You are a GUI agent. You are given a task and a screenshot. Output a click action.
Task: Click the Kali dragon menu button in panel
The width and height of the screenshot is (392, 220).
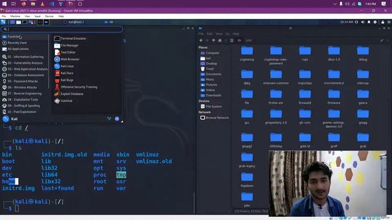[x=3, y=22]
